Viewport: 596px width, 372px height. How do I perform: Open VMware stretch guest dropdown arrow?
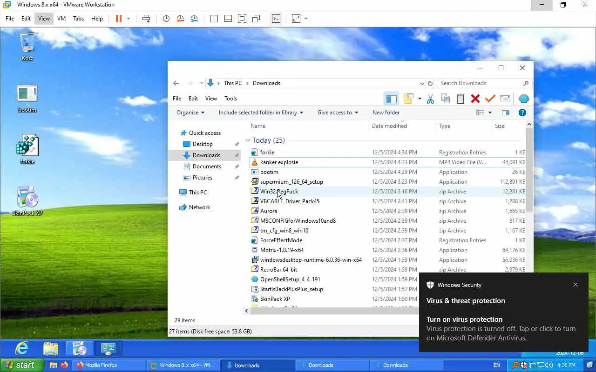coord(306,19)
